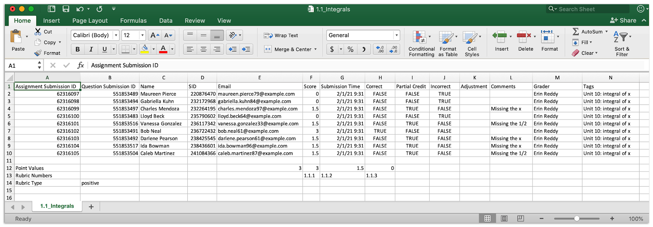Toggle italic text formatting

click(x=91, y=49)
